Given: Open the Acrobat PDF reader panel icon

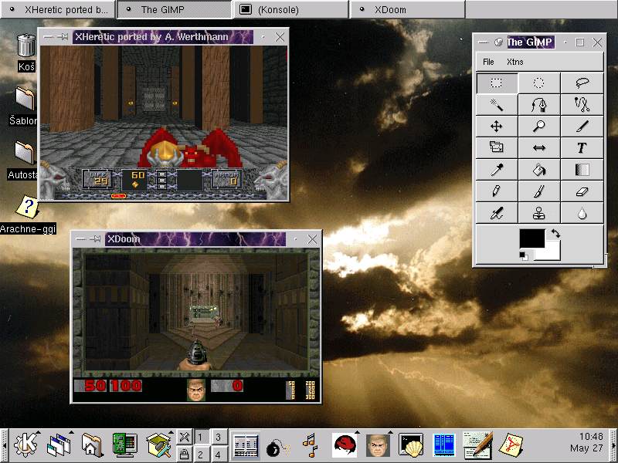Looking at the screenshot, I should point(511,445).
